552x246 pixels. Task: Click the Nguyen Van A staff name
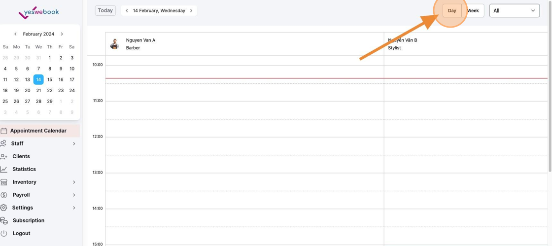(140, 40)
